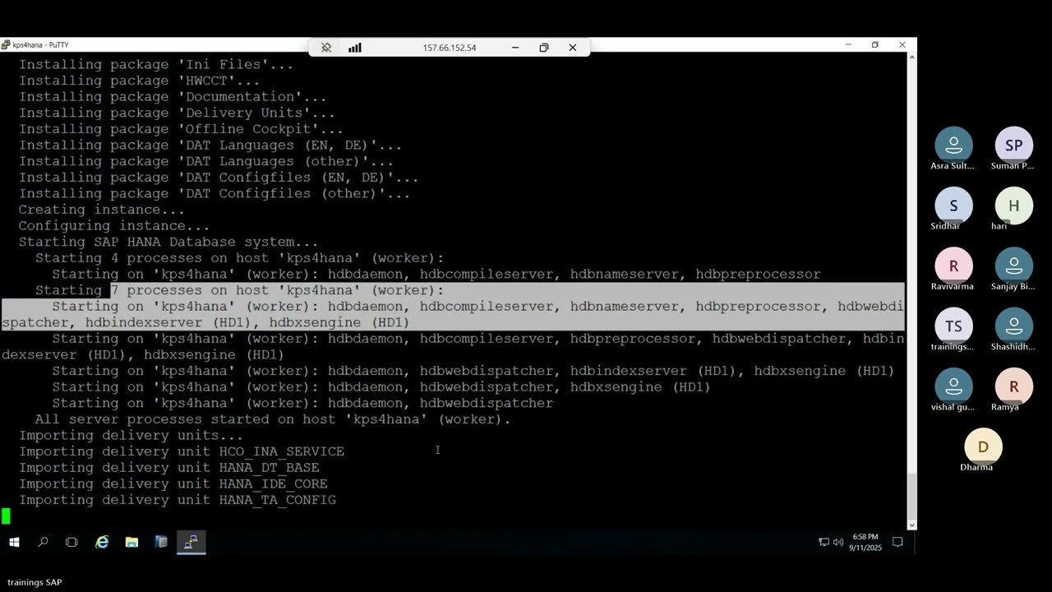Click the PuTTY window icon in title bar
This screenshot has height=592, width=1052.
[6, 45]
